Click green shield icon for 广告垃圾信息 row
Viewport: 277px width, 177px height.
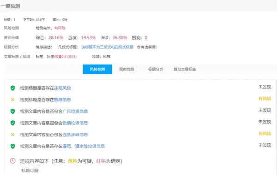point(13,111)
